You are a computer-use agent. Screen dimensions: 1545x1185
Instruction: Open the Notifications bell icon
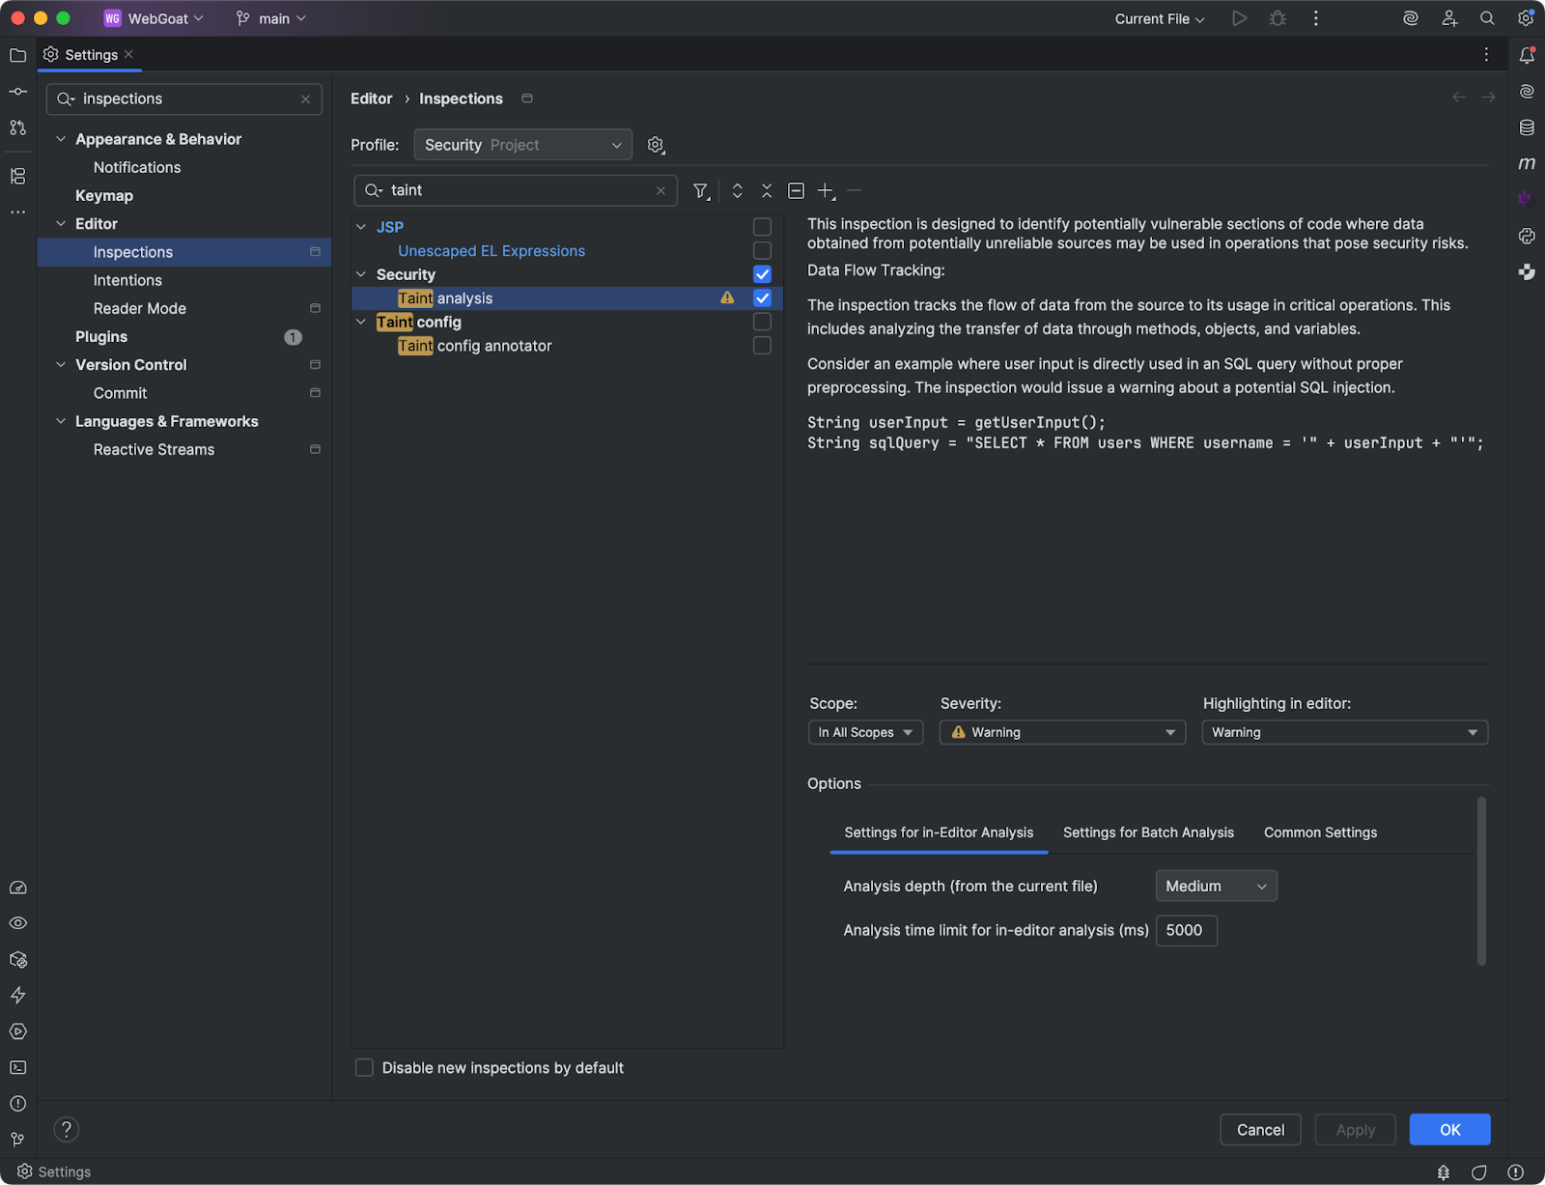pos(1527,55)
